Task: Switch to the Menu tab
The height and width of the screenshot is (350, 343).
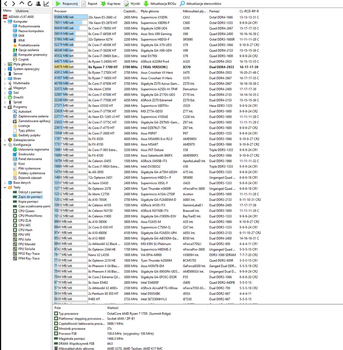Action: [x=7, y=10]
